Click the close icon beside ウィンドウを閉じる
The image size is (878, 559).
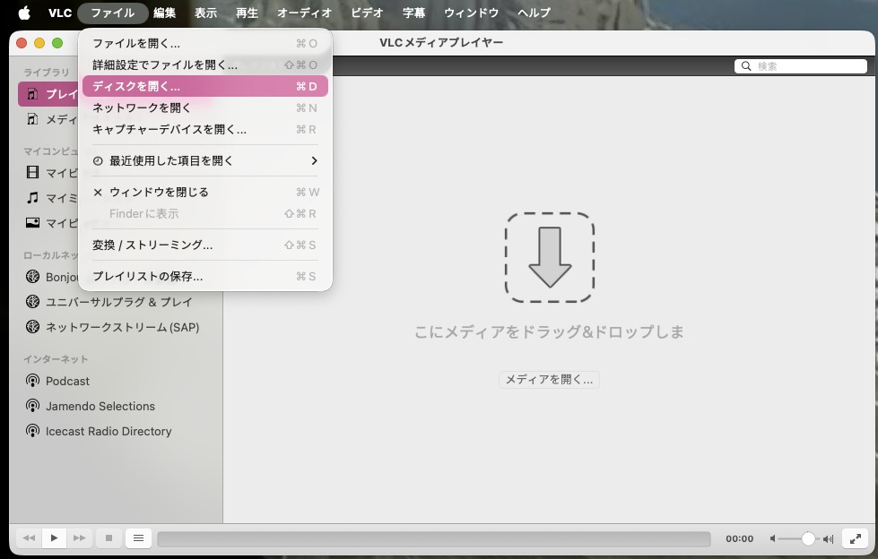(x=98, y=192)
